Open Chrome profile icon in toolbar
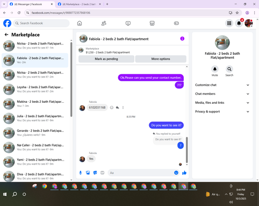The image size is (259, 206). [x=247, y=13]
